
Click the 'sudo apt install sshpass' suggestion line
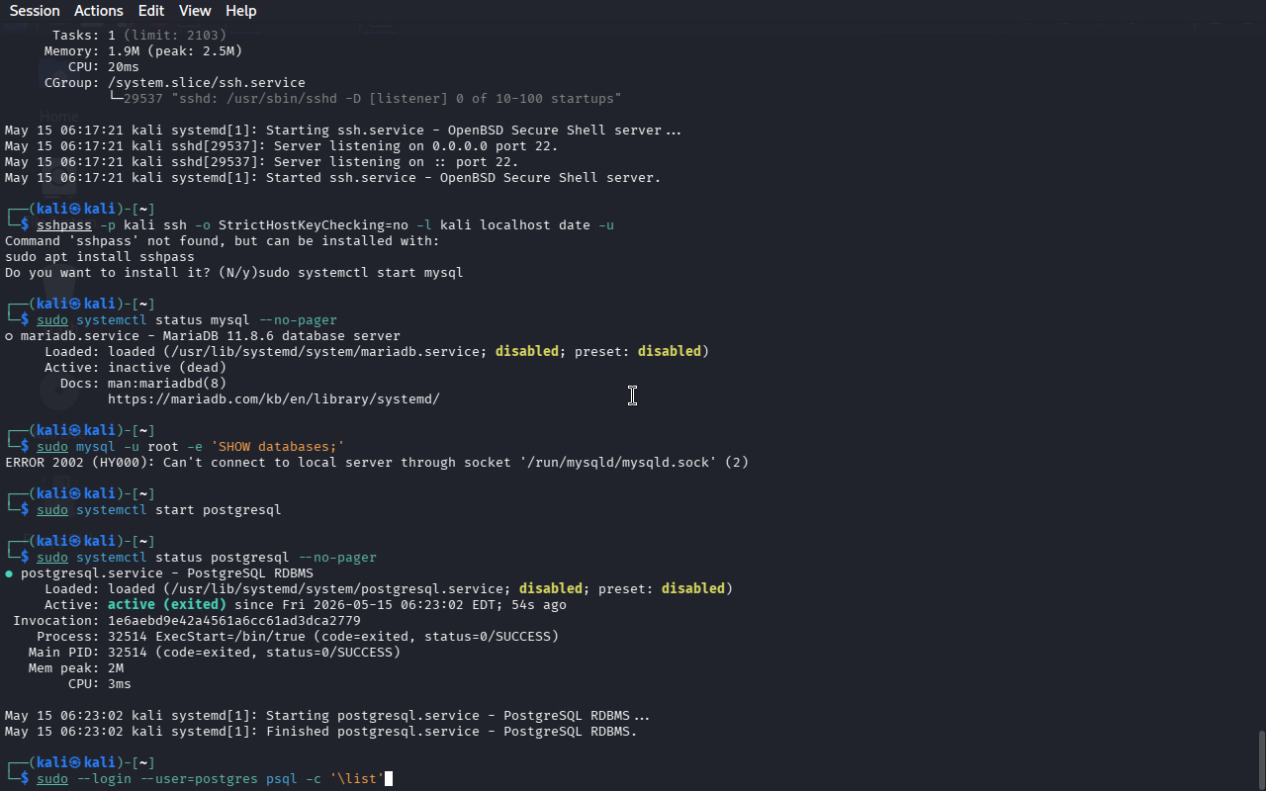[100, 257]
